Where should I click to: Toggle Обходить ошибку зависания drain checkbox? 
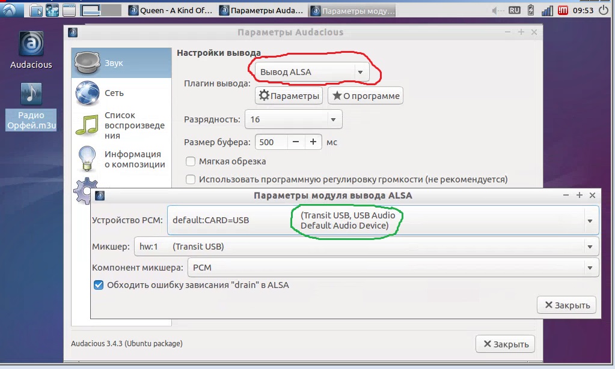click(99, 285)
